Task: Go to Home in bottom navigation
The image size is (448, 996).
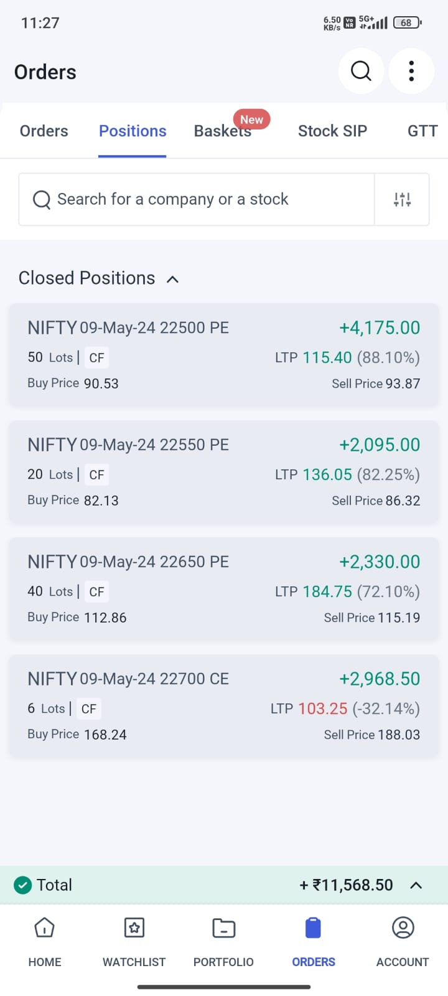Action: (x=45, y=928)
